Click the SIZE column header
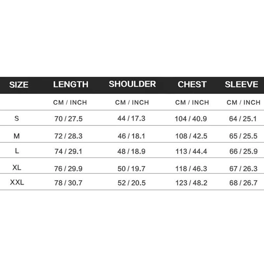The height and width of the screenshot is (264, 264). point(19,85)
